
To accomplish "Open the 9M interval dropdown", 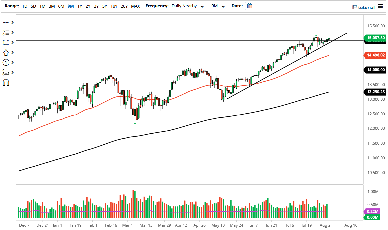I will click(217, 6).
